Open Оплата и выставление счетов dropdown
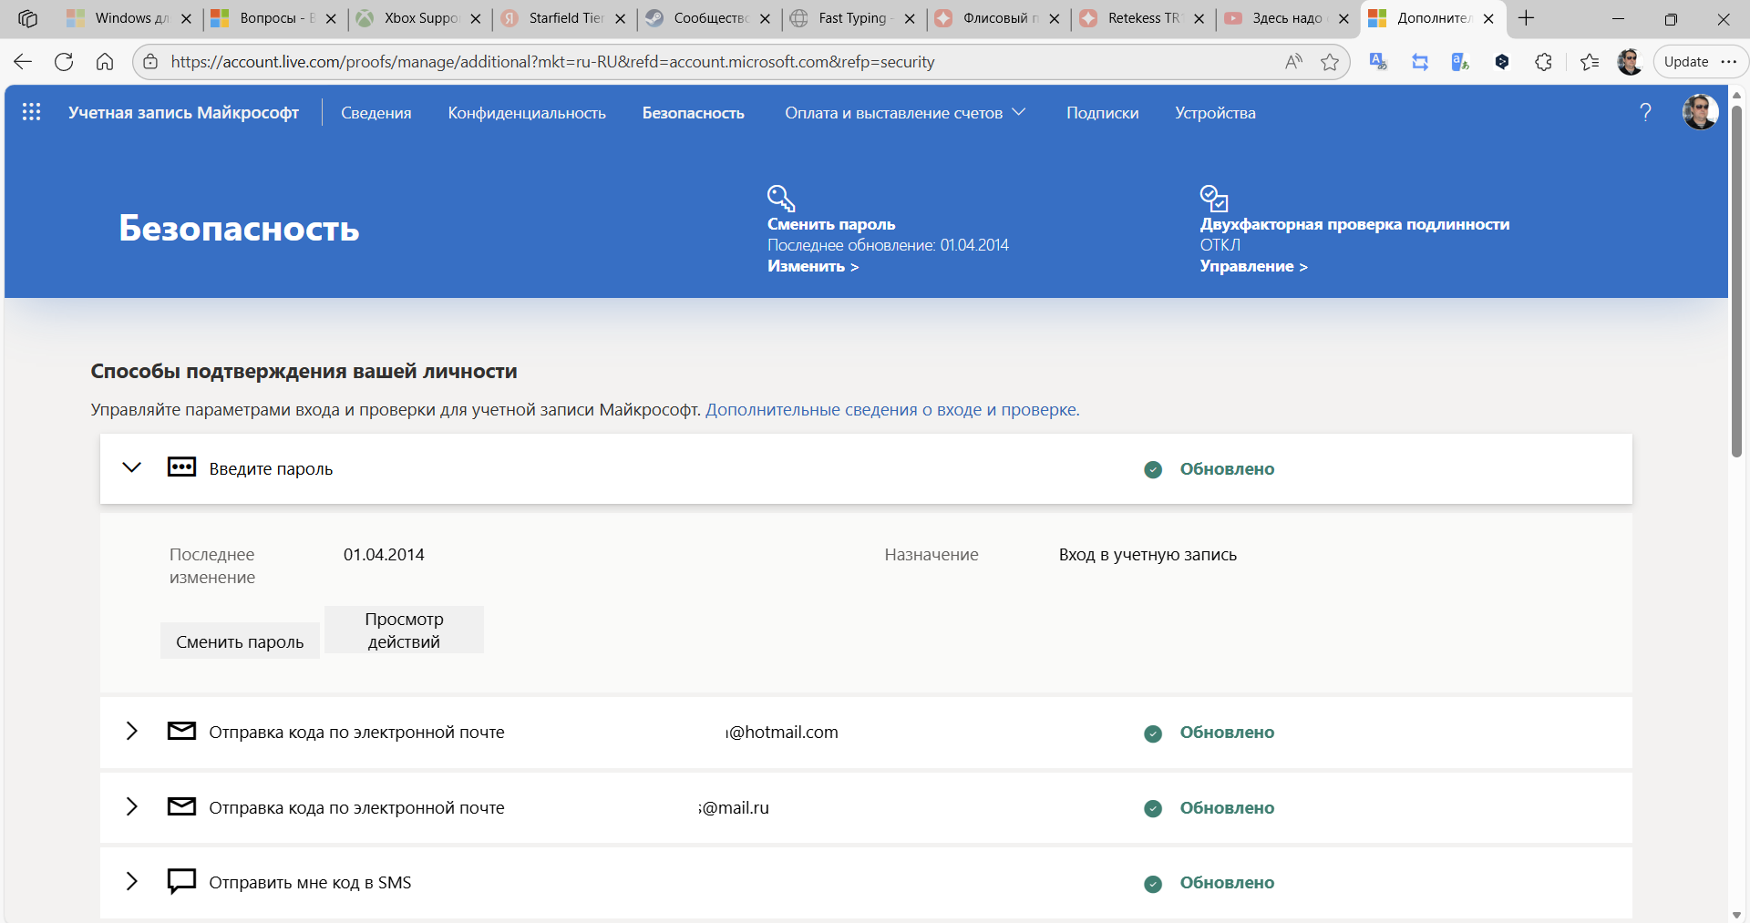The image size is (1750, 923). pos(905,113)
